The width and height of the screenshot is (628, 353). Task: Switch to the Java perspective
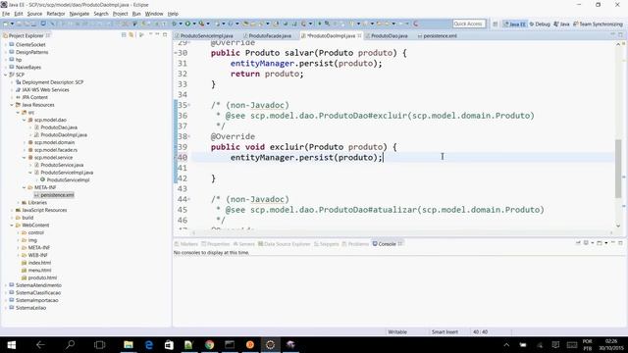point(561,24)
